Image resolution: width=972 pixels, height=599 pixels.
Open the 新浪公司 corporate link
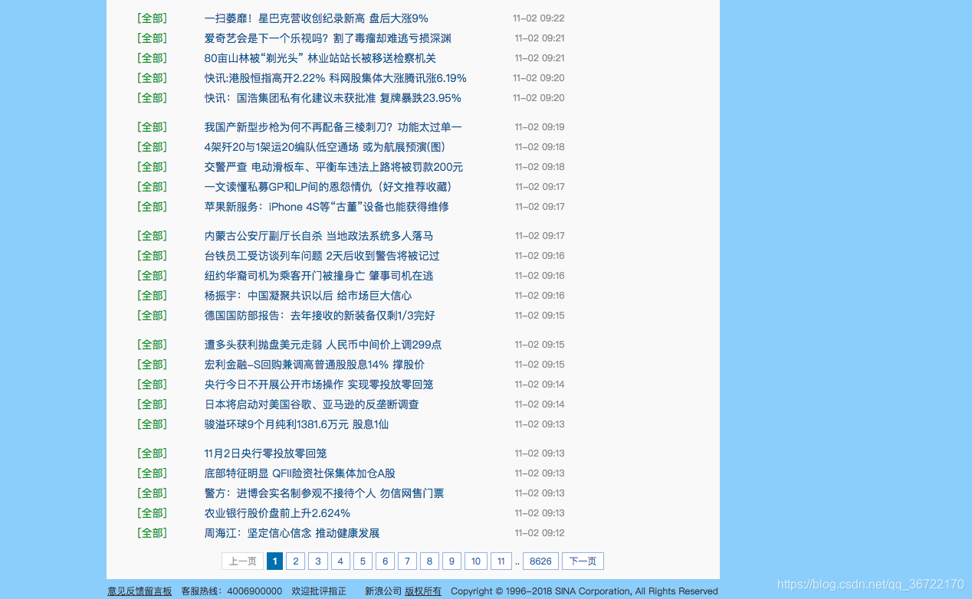click(385, 591)
